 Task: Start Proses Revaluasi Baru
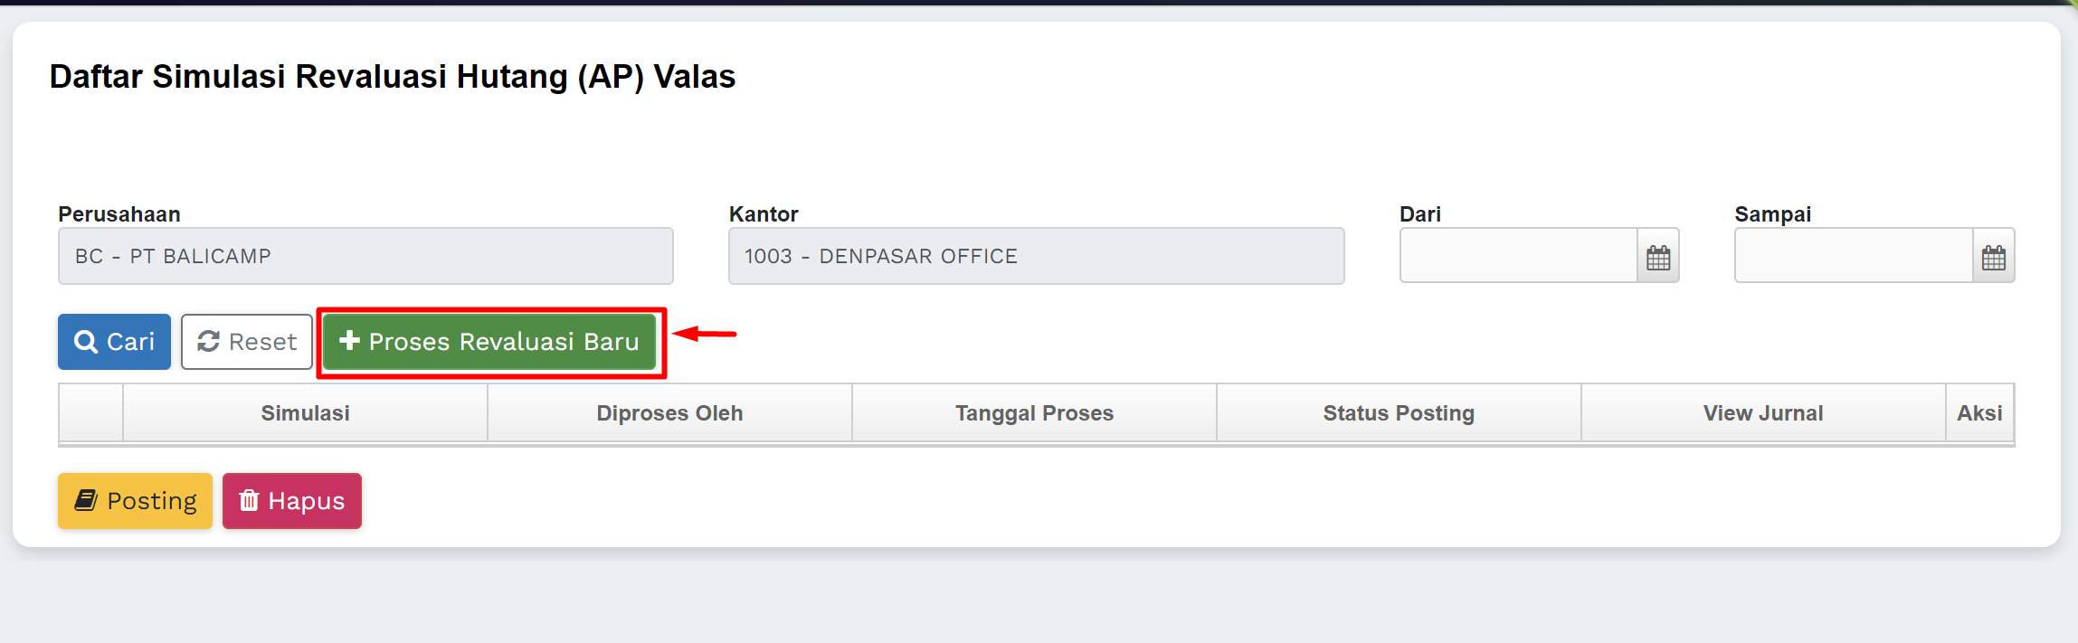(x=489, y=342)
